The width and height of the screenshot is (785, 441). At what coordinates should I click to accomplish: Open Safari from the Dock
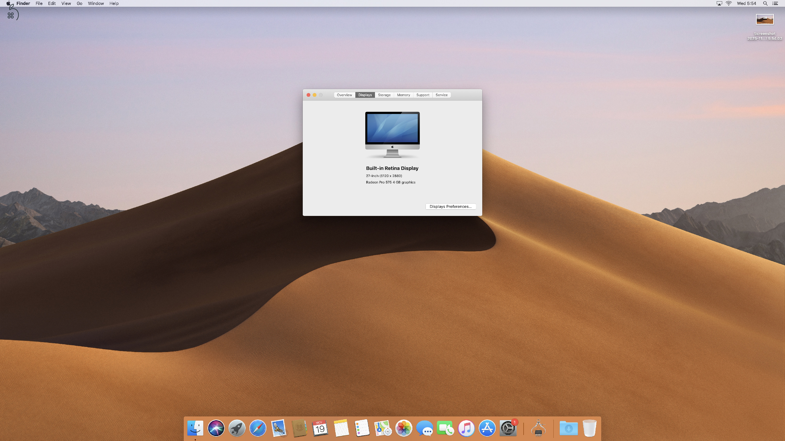tap(257, 428)
